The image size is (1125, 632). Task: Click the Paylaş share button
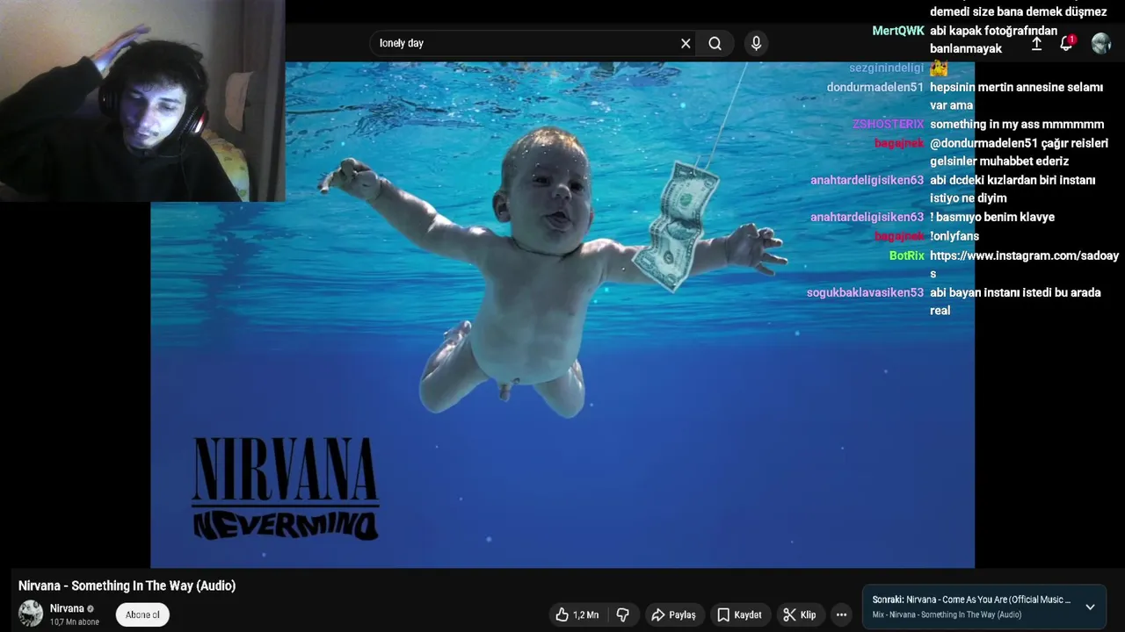[x=673, y=614]
